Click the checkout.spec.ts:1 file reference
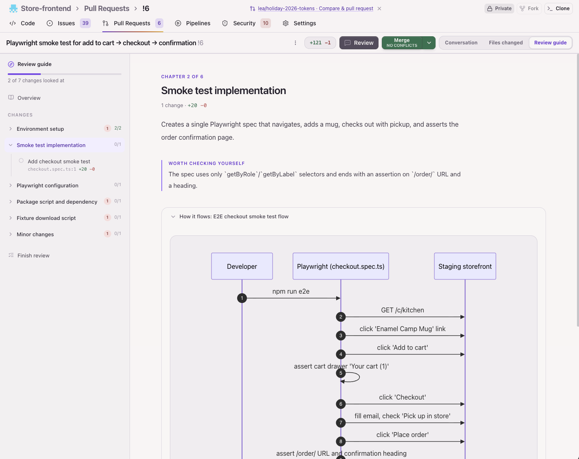Viewport: 579px width, 459px height. pos(52,169)
